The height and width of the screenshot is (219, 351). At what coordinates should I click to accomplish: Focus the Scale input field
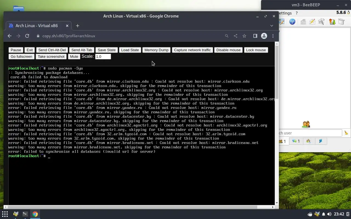click(103, 56)
